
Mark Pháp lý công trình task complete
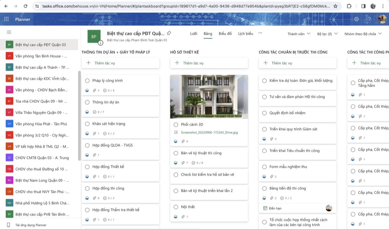point(87,81)
